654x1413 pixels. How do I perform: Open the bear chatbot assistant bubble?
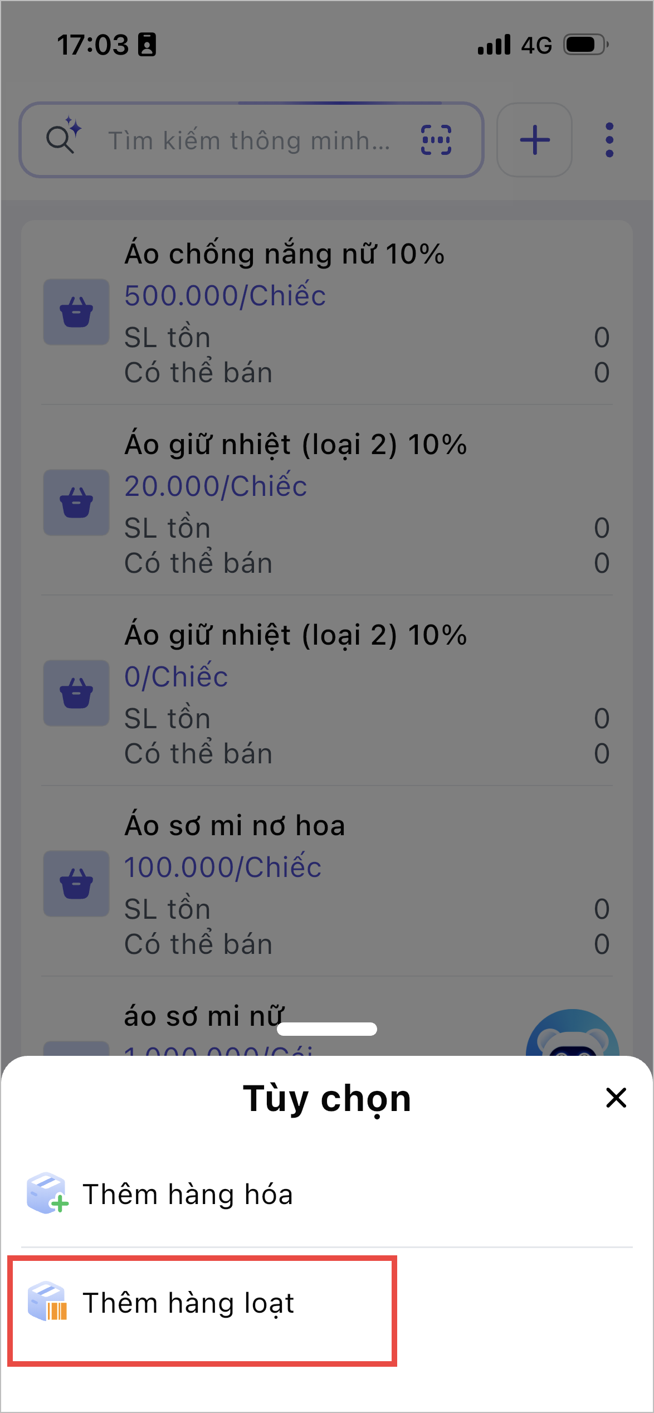coord(572,1035)
